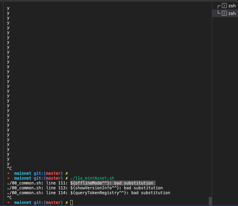Click highlighted ${offlineMode^^}: bad substitution text
This screenshot has width=238, height=206.
113,183
